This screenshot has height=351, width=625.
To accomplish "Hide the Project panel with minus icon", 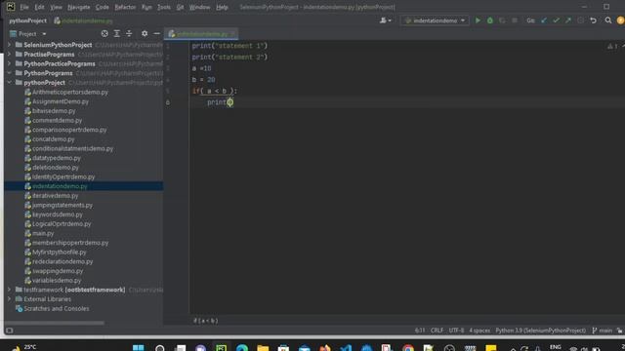I will point(156,34).
